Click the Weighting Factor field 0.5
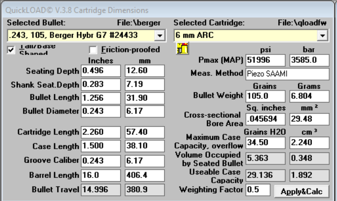 [x=258, y=190]
